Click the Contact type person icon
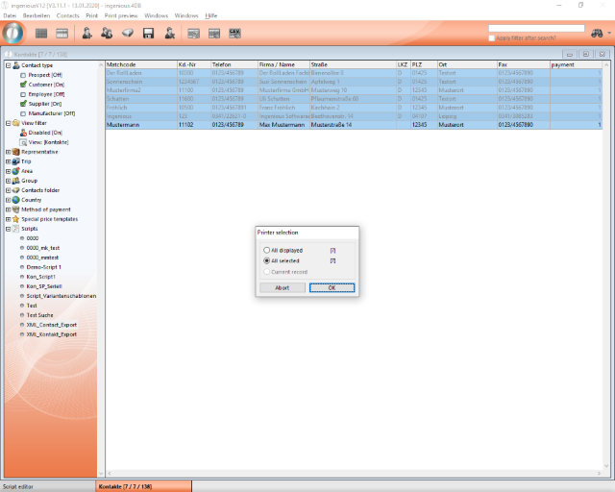 pyautogui.click(x=16, y=65)
